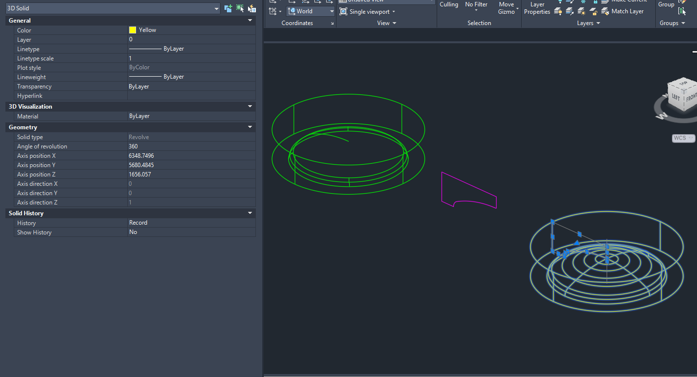The height and width of the screenshot is (377, 697).
Task: Open the World UCS dropdown
Action: point(310,11)
